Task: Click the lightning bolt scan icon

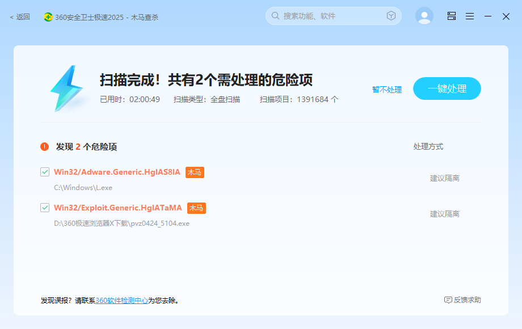Action: (66, 88)
